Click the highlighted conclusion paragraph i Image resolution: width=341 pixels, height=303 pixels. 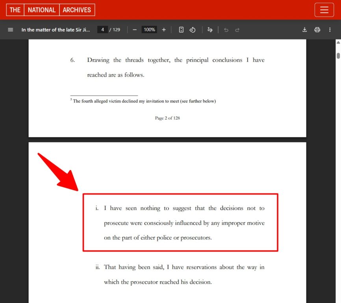point(180,223)
